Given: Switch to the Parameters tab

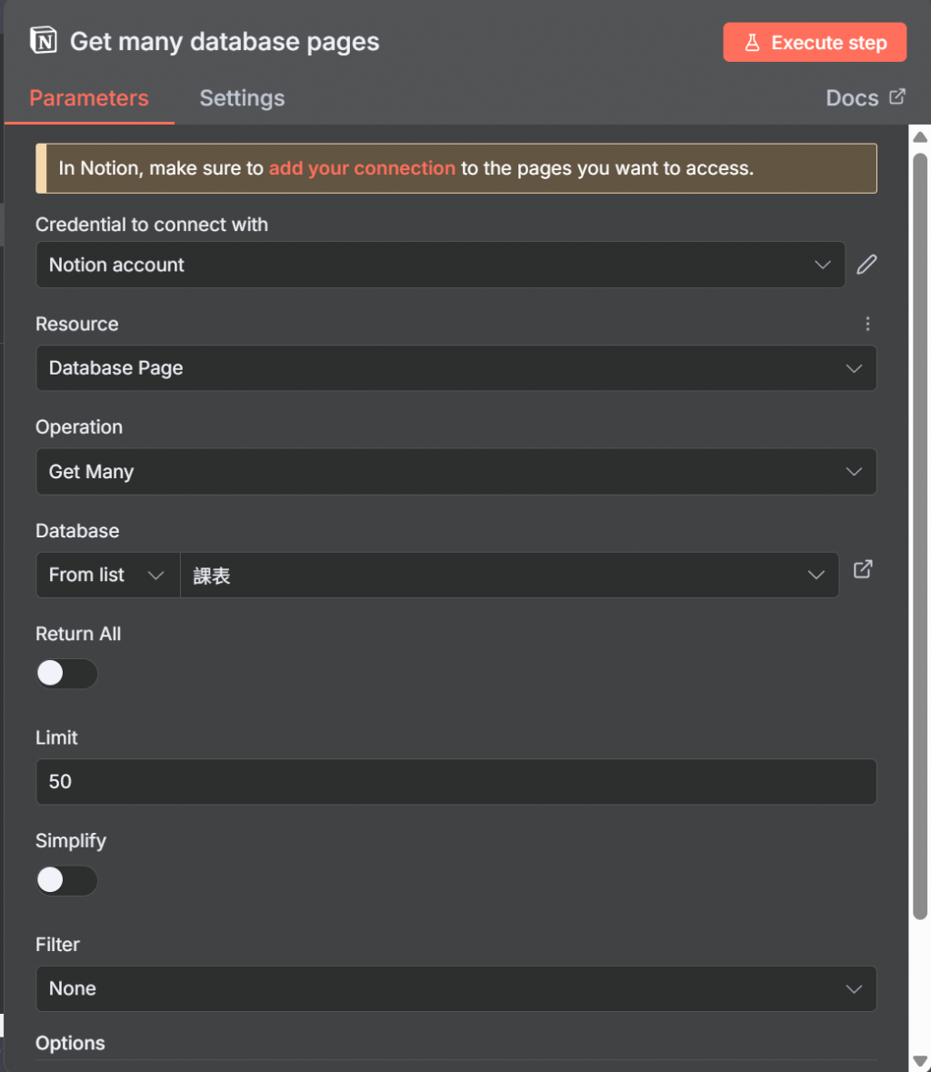Looking at the screenshot, I should point(89,98).
